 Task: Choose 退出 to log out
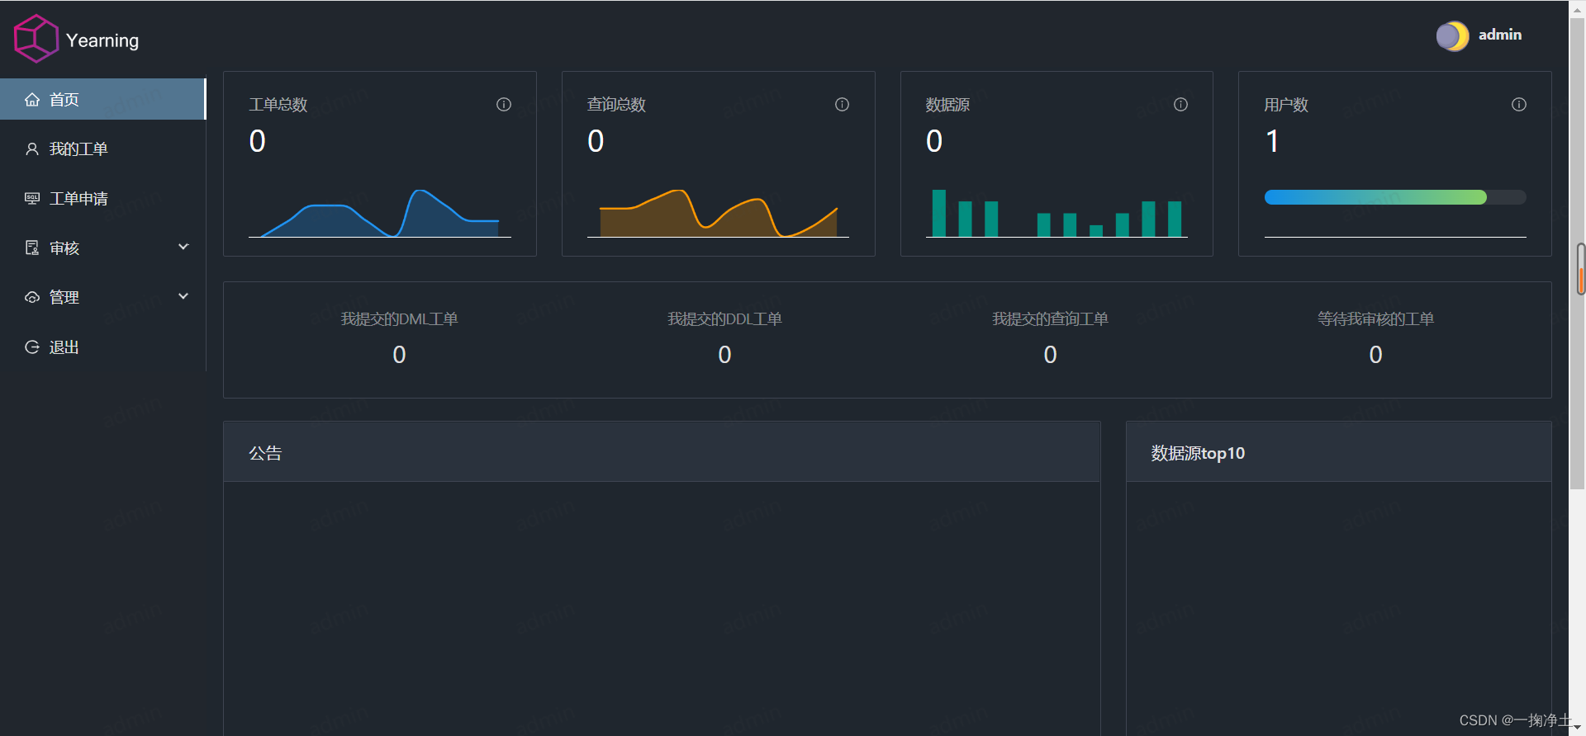tap(102, 347)
